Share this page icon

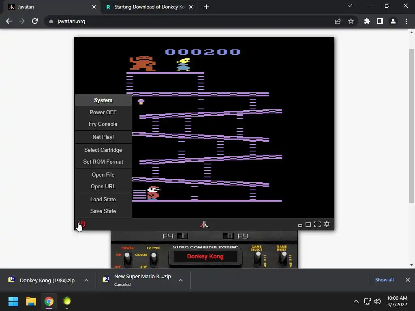[x=338, y=21]
